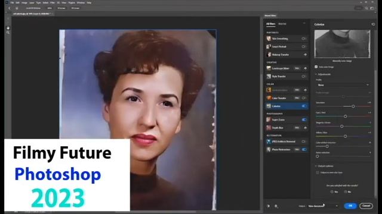Click the Skin Smoothing filter thumbnail icon
The image size is (382, 214).
pyautogui.click(x=269, y=39)
